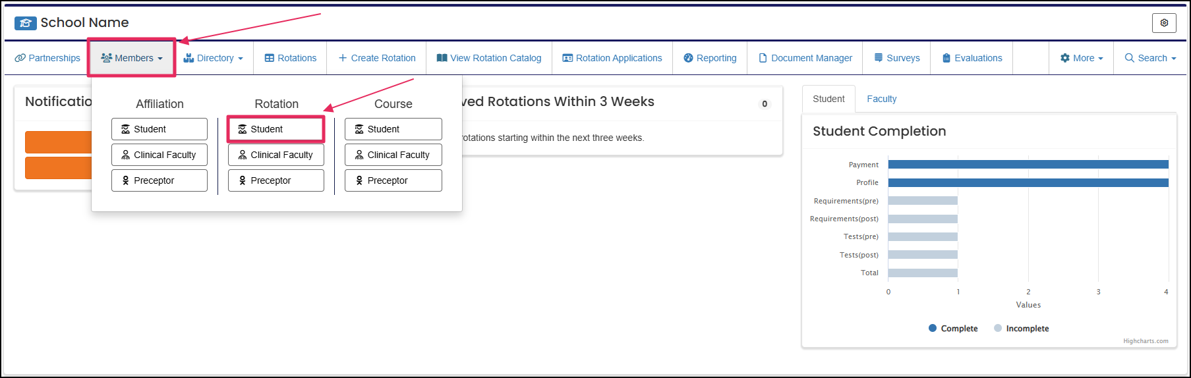
Task: Click the Preceptor icon under Rotation
Action: click(x=243, y=180)
